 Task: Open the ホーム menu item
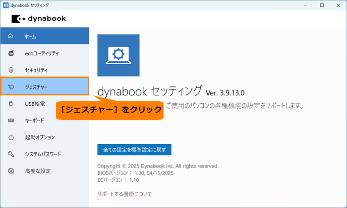pyautogui.click(x=45, y=36)
